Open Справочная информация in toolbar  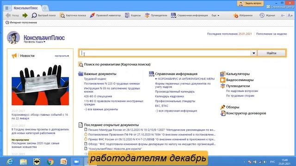tap(189, 15)
